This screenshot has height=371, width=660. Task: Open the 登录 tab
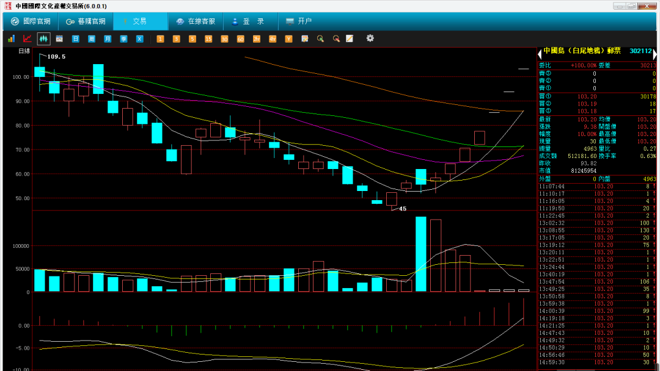point(251,21)
